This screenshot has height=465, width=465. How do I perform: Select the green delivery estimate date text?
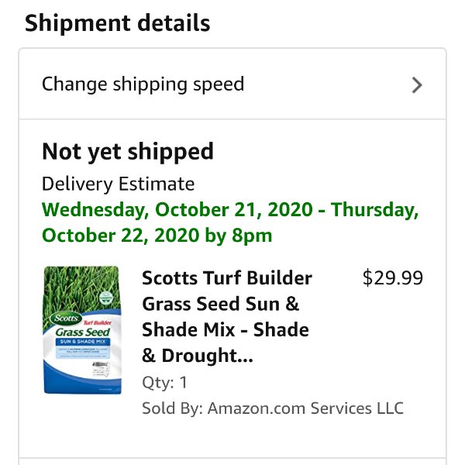coord(230,222)
